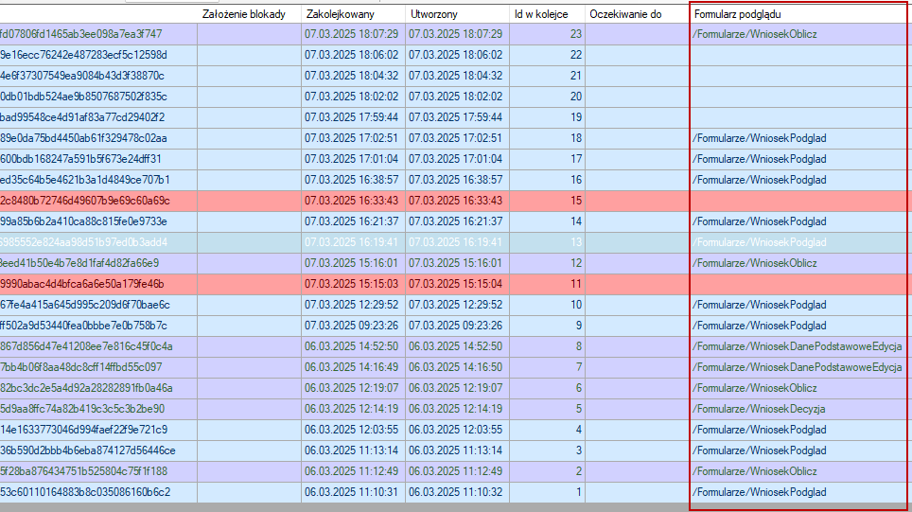Image resolution: width=912 pixels, height=512 pixels.
Task: Click Zakolejkowany cell 07.03.2025 16:33:43
Action: click(x=353, y=201)
